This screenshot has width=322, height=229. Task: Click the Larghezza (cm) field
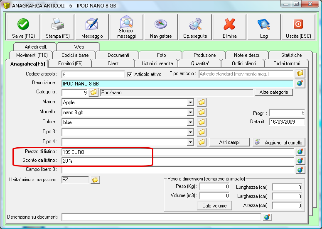tap(287, 196)
